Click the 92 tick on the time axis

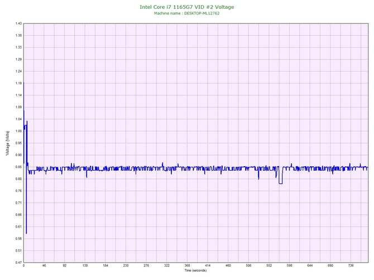click(x=65, y=265)
